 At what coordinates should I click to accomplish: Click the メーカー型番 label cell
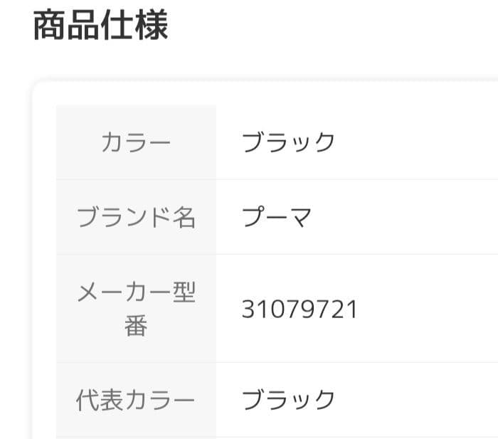tap(136, 309)
